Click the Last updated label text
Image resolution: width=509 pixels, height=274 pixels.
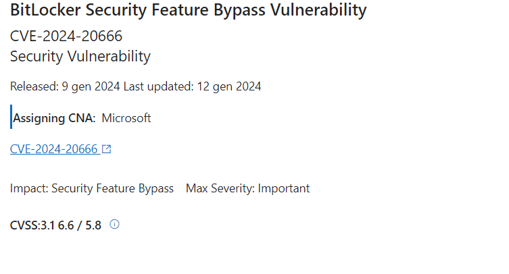click(x=158, y=86)
